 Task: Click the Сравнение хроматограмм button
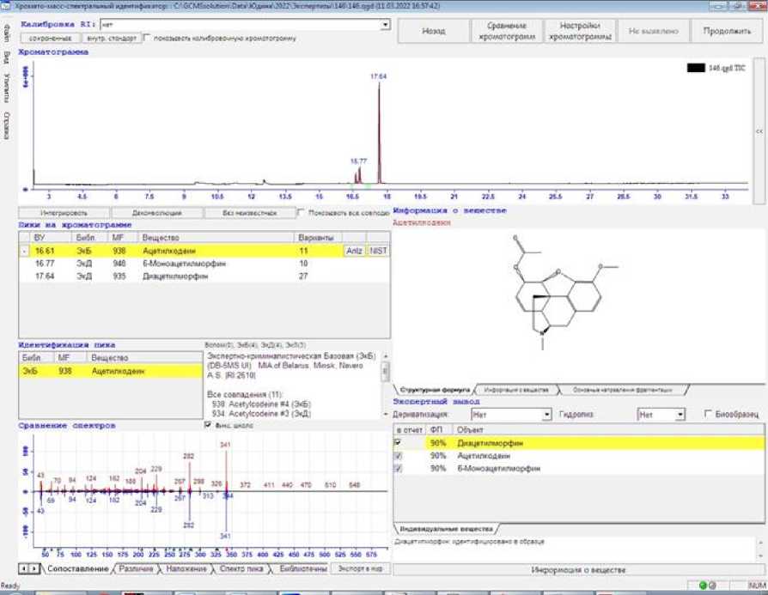coord(506,31)
